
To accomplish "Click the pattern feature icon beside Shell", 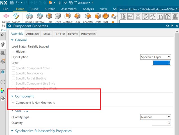I will [x=113, y=17].
